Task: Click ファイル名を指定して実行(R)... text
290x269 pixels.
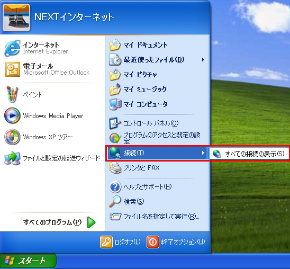Action: pyautogui.click(x=161, y=217)
